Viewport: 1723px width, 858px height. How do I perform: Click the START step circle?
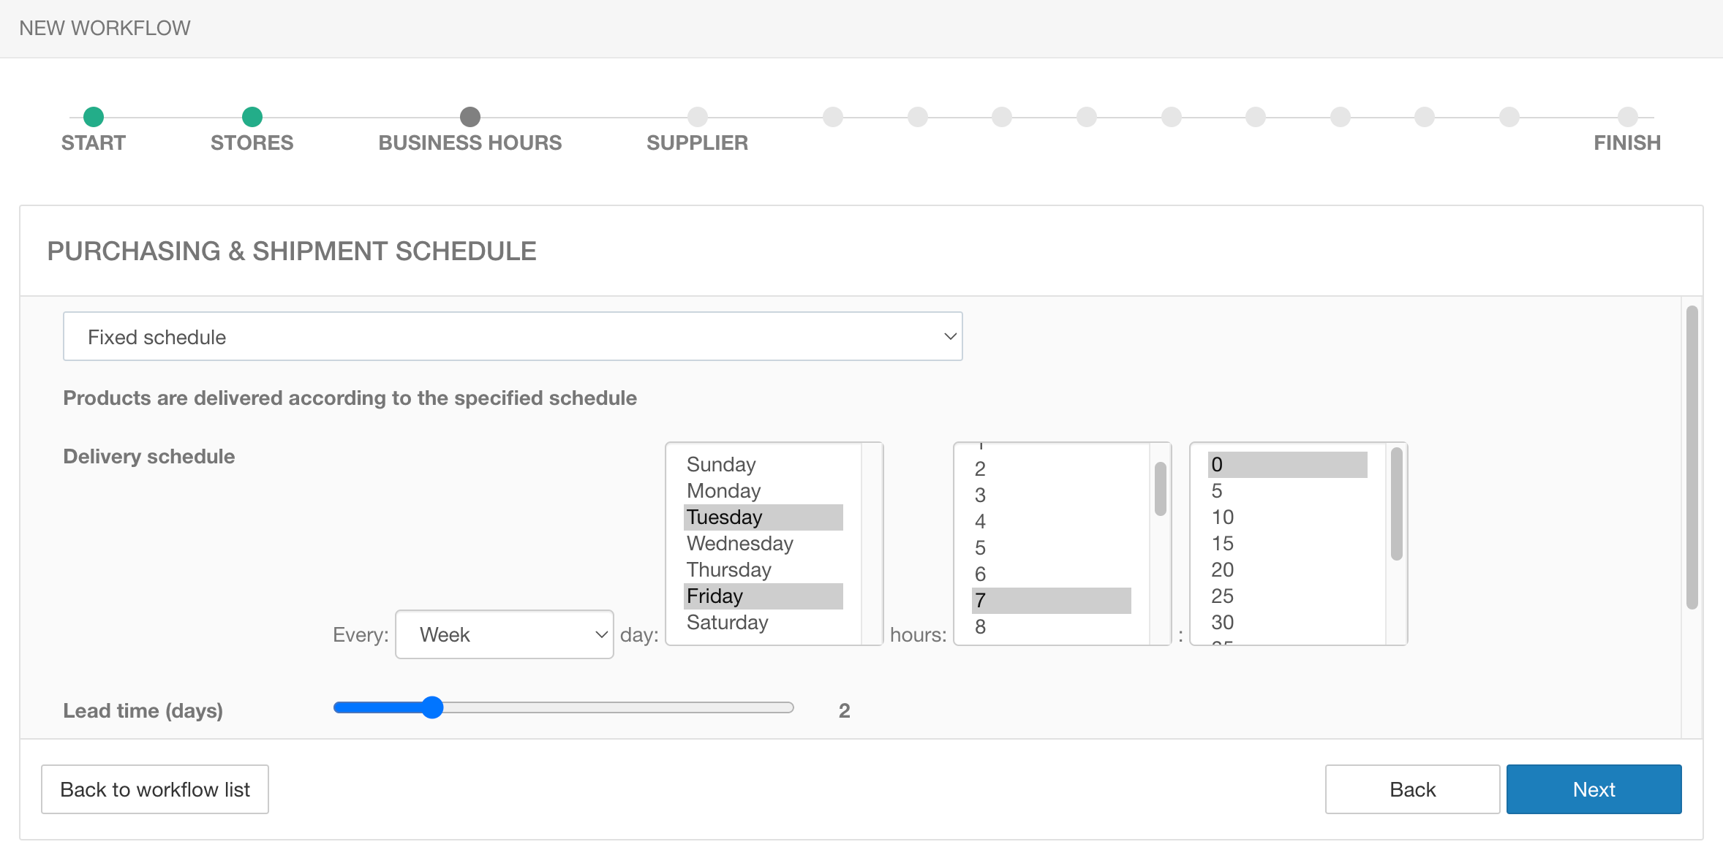(94, 117)
